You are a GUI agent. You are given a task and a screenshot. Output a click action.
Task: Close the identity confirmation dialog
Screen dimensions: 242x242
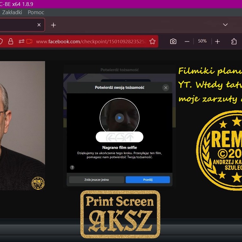pyautogui.click(x=166, y=88)
